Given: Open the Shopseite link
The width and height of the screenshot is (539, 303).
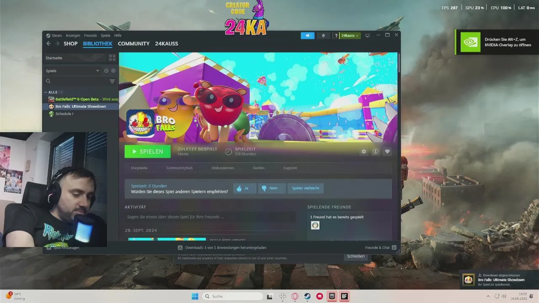Looking at the screenshot, I should (139, 168).
